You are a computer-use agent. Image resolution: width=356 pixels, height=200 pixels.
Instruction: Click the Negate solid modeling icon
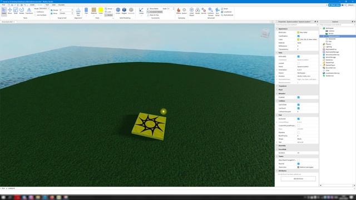coord(124,11)
